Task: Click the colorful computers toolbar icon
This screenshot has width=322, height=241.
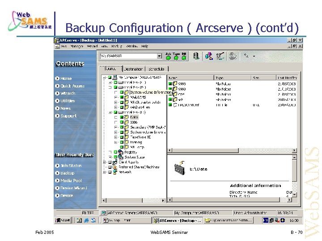Action: click(209, 56)
